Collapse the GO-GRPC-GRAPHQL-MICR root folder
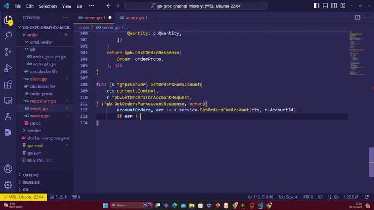 (x=45, y=27)
